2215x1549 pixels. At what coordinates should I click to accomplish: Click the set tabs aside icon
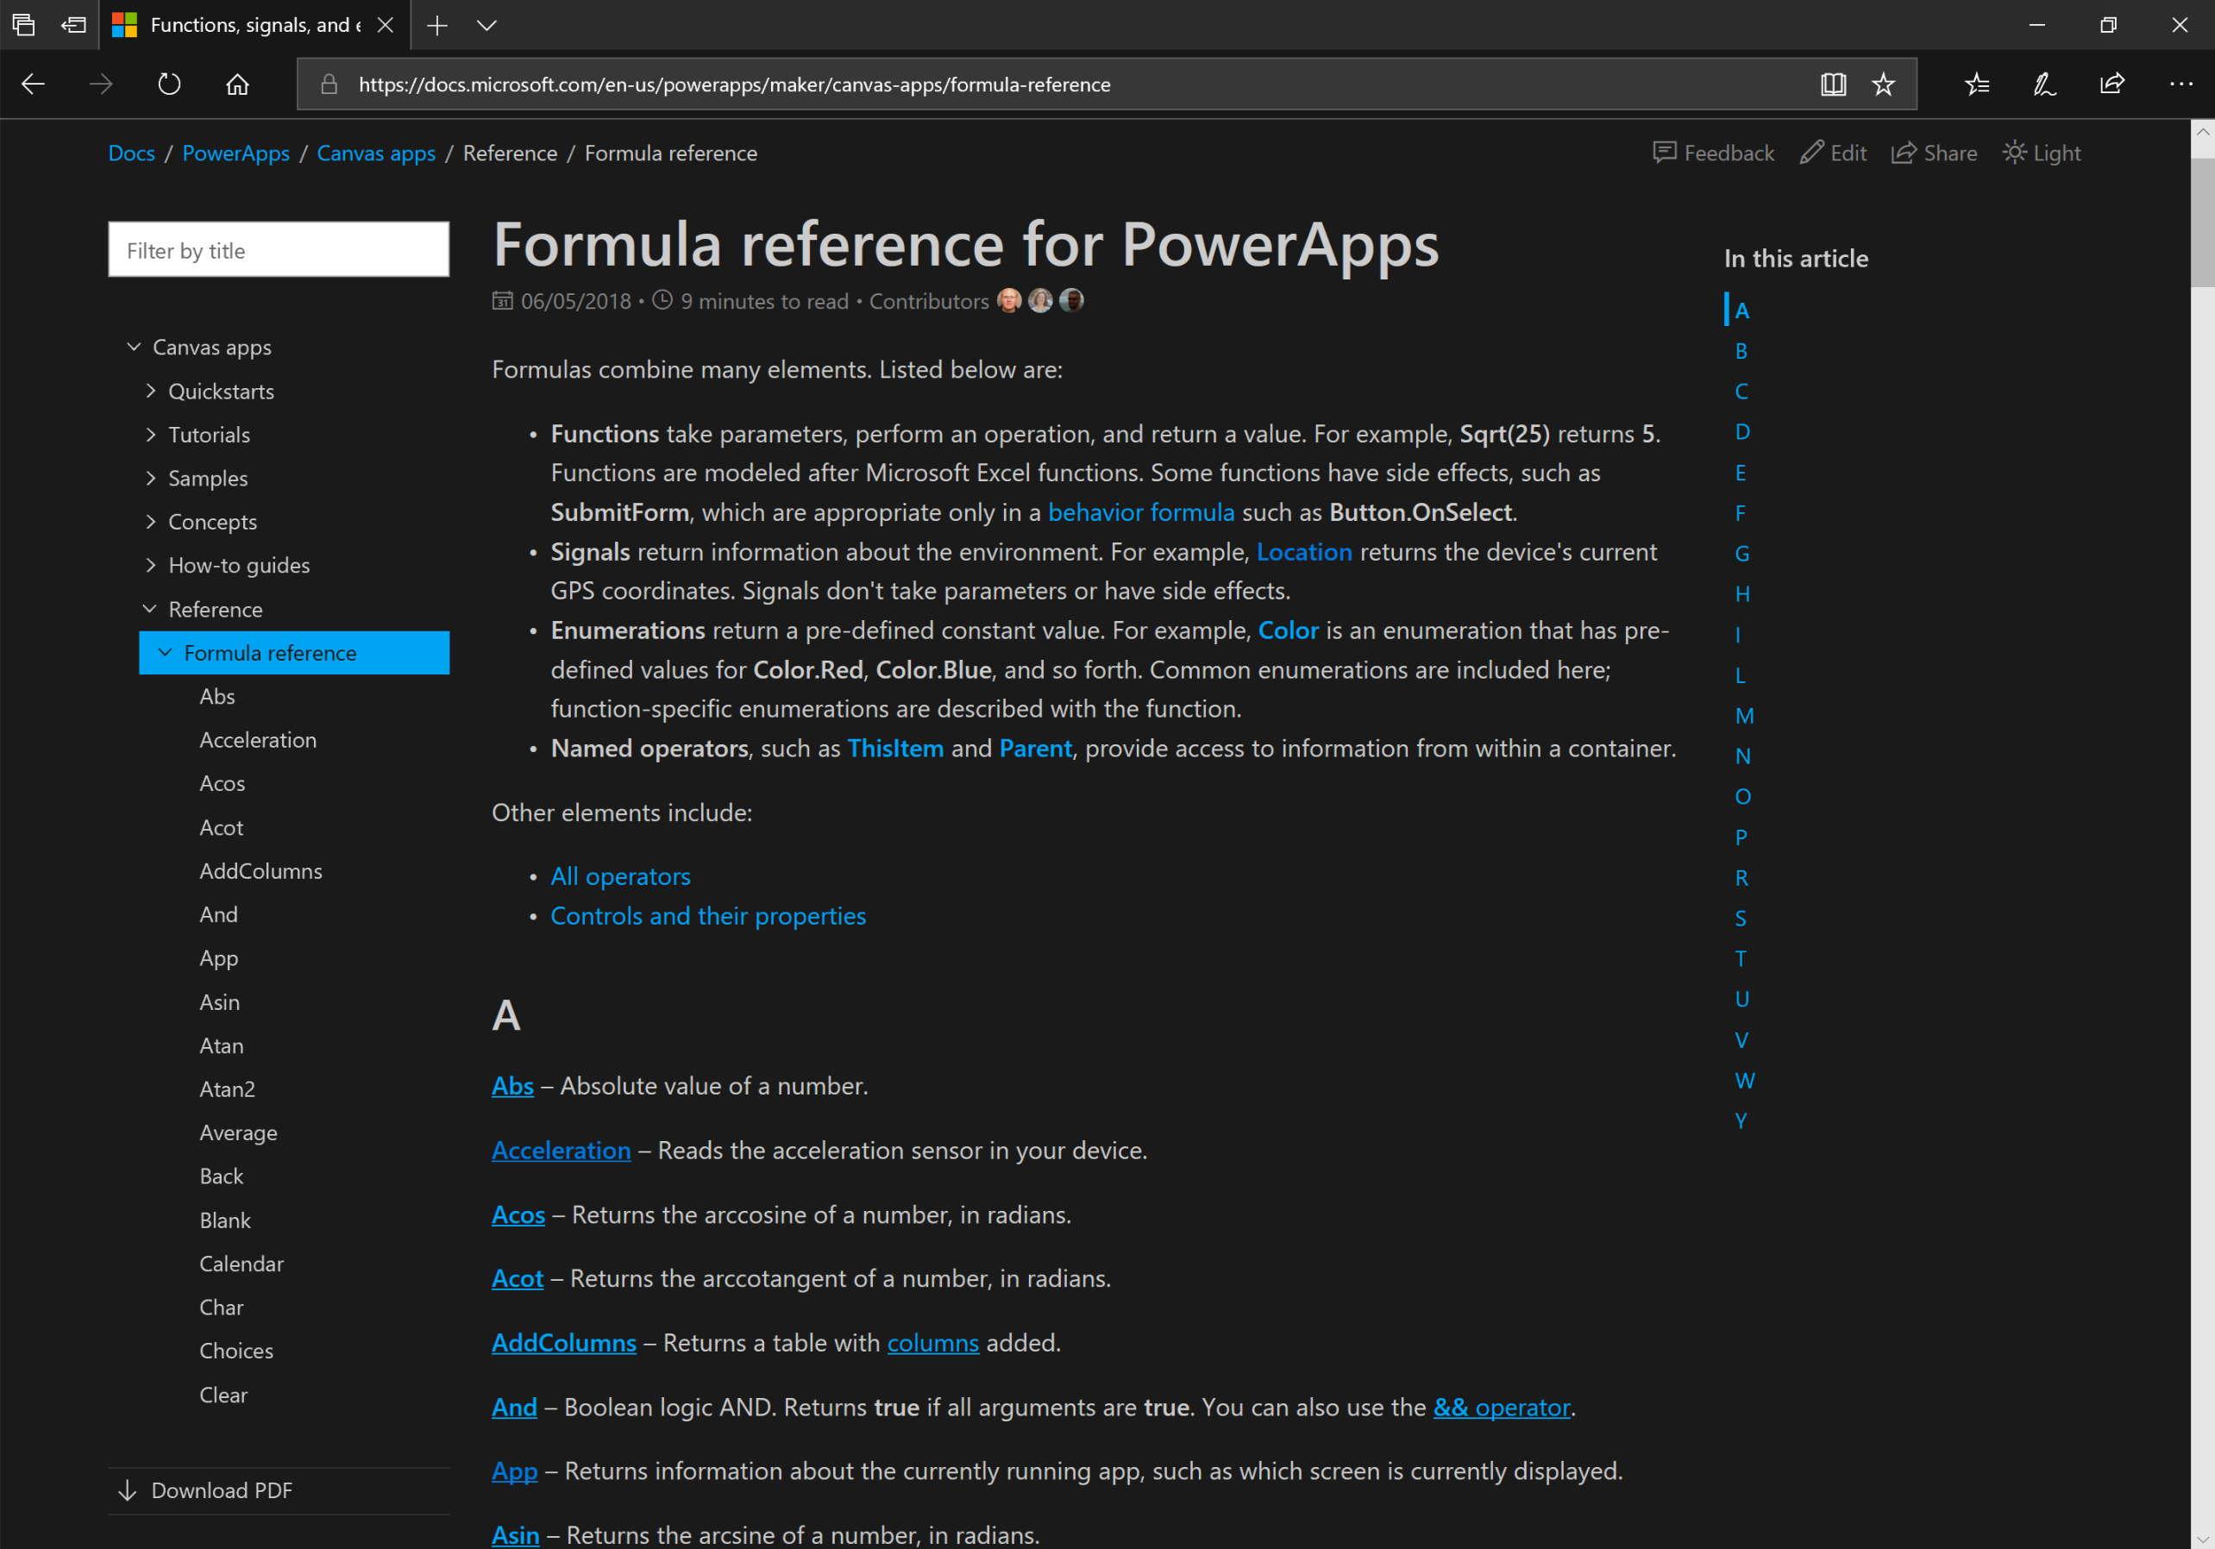click(x=73, y=25)
